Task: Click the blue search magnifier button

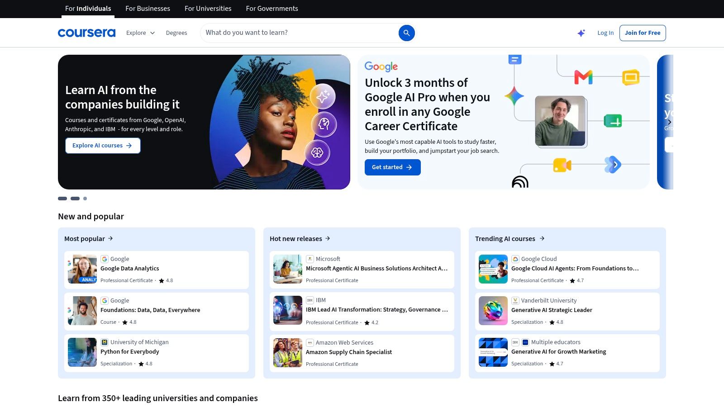Action: [x=406, y=33]
